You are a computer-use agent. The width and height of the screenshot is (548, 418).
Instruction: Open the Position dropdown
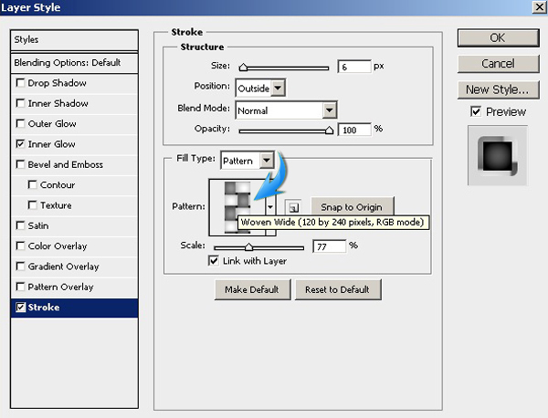[260, 88]
